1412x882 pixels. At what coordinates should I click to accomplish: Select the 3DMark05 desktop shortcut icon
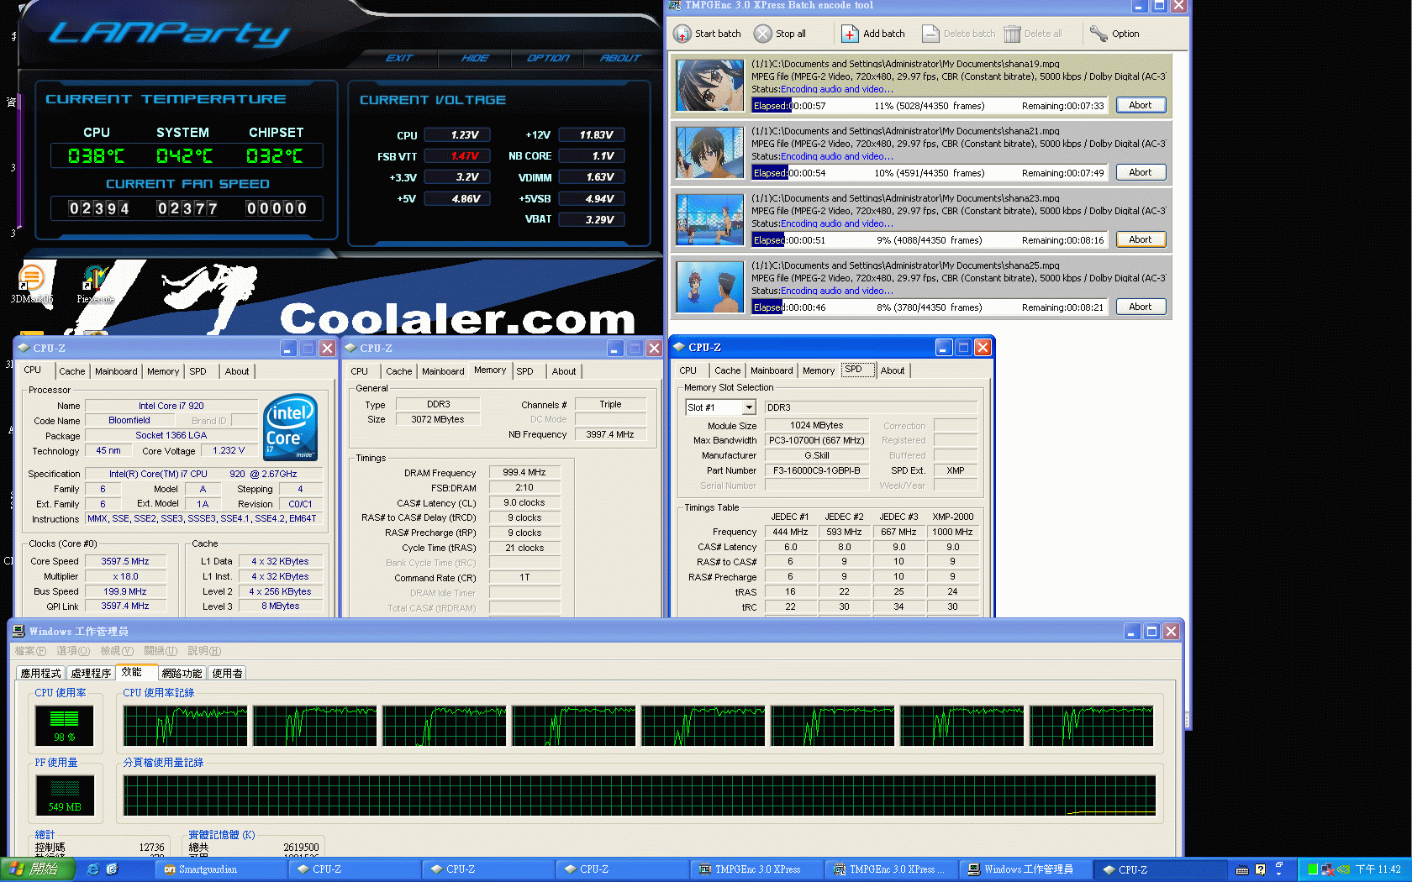point(31,276)
